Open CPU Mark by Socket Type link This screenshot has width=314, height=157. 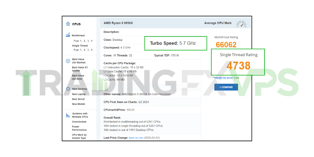click(x=79, y=136)
